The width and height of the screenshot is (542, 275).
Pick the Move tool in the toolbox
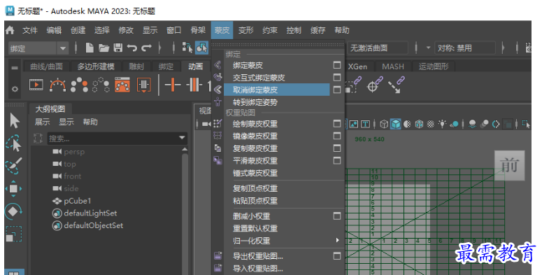tap(13, 188)
